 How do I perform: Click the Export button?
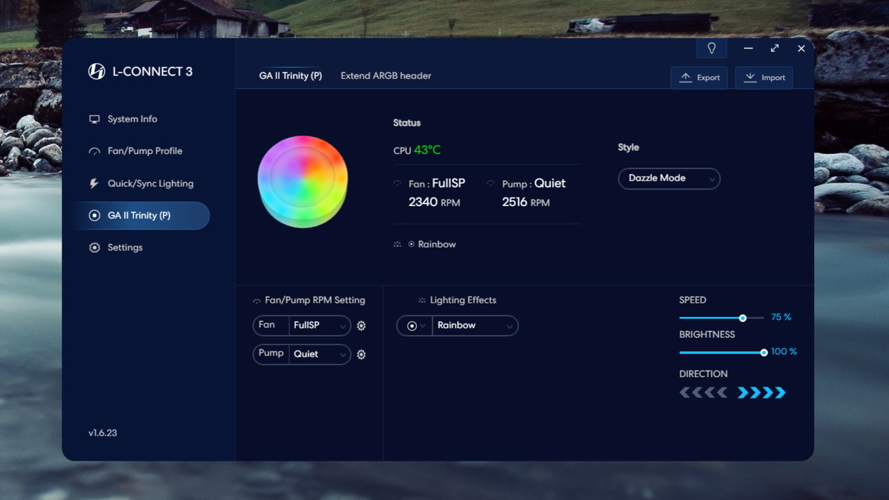coord(699,78)
